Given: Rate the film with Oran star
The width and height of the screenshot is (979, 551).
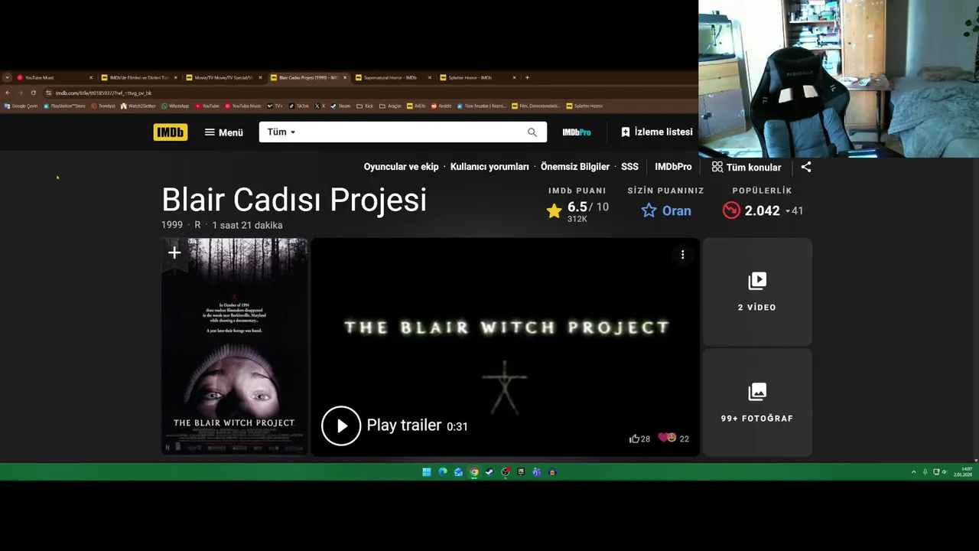Looking at the screenshot, I should click(x=666, y=211).
